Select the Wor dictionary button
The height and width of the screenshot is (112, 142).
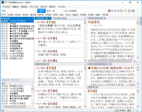[62, 15]
